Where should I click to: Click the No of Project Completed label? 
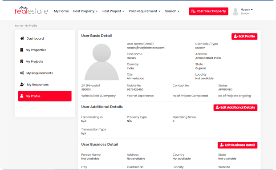pyautogui.click(x=190, y=96)
